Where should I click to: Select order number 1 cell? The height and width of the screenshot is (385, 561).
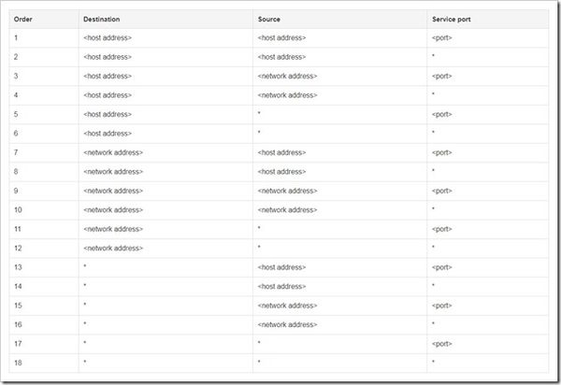[x=17, y=37]
